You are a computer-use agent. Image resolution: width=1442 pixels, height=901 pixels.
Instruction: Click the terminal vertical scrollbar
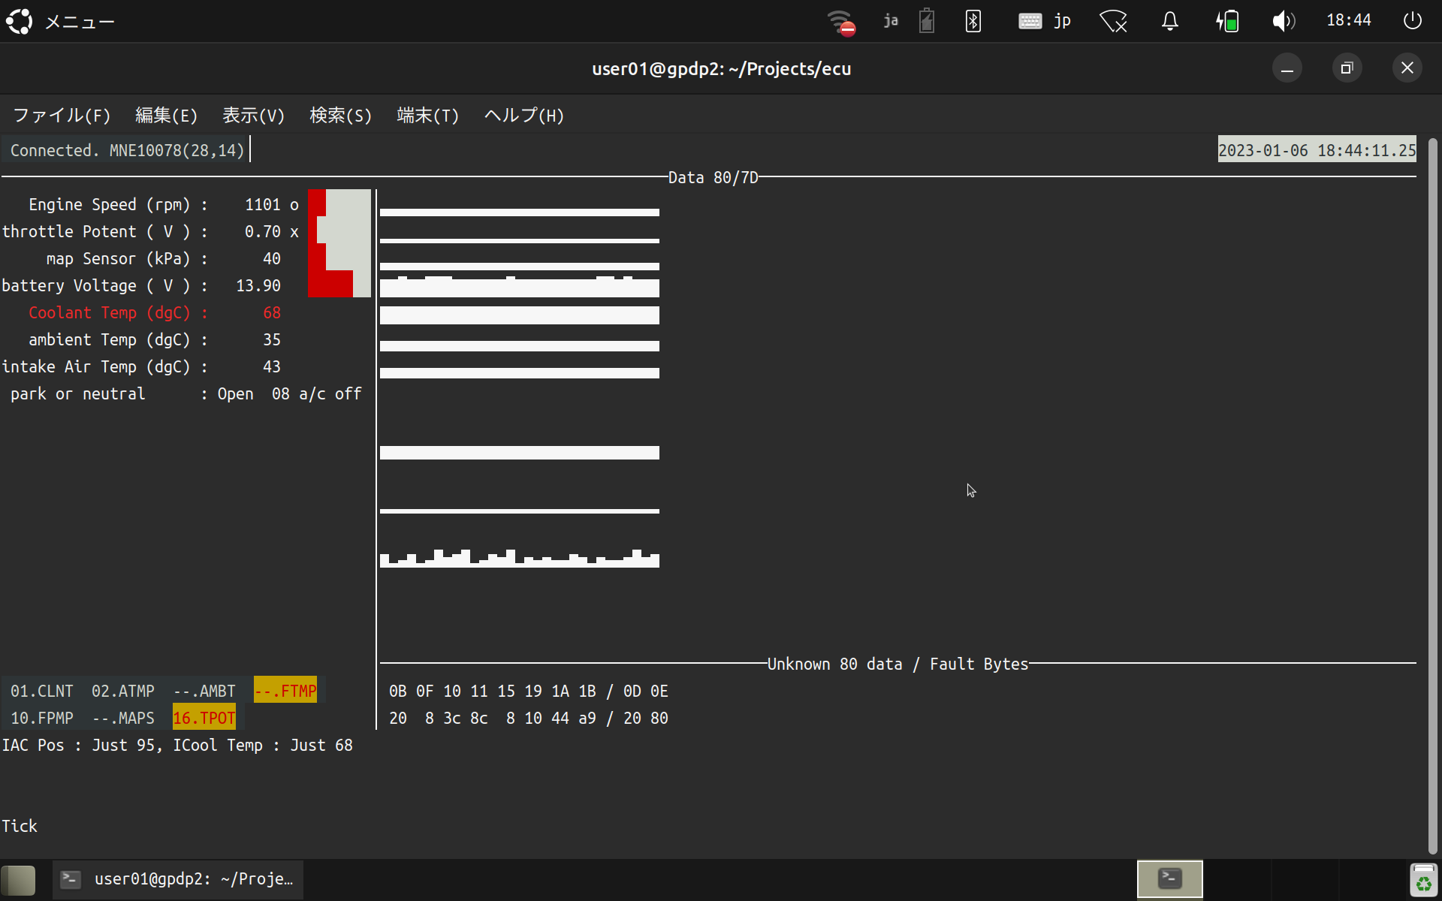coord(1432,496)
